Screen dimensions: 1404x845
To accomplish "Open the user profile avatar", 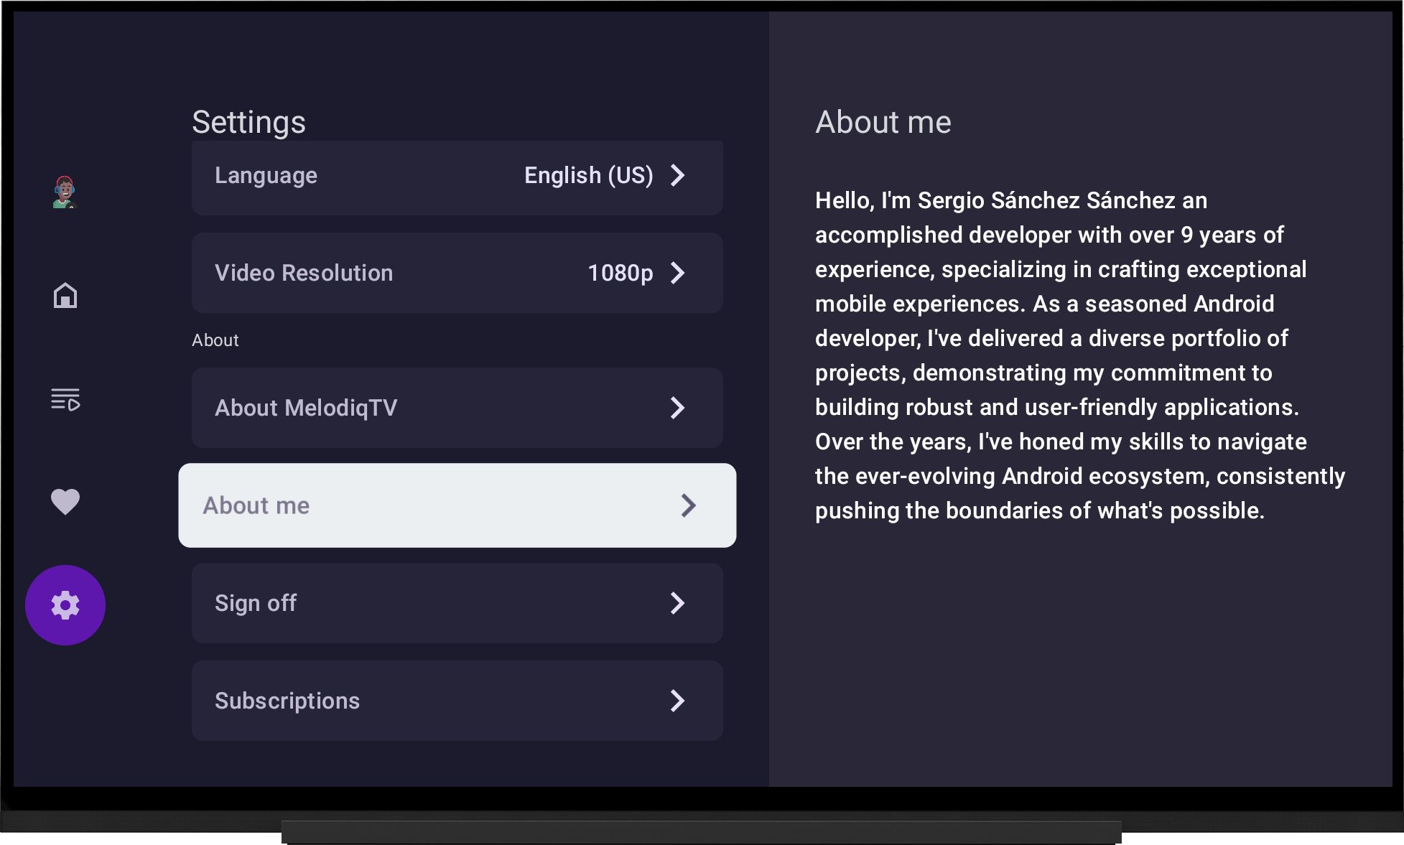I will pyautogui.click(x=65, y=192).
